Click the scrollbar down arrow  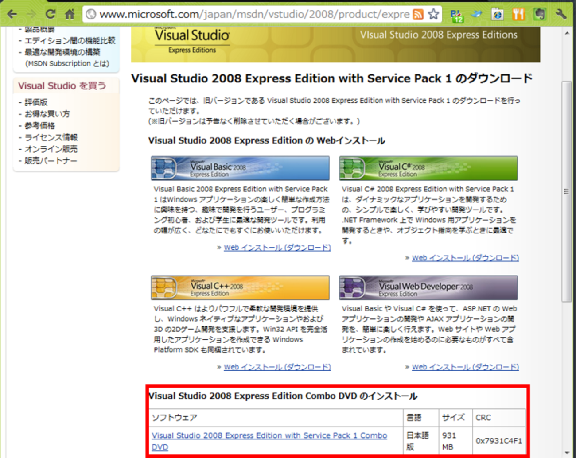[567, 452]
